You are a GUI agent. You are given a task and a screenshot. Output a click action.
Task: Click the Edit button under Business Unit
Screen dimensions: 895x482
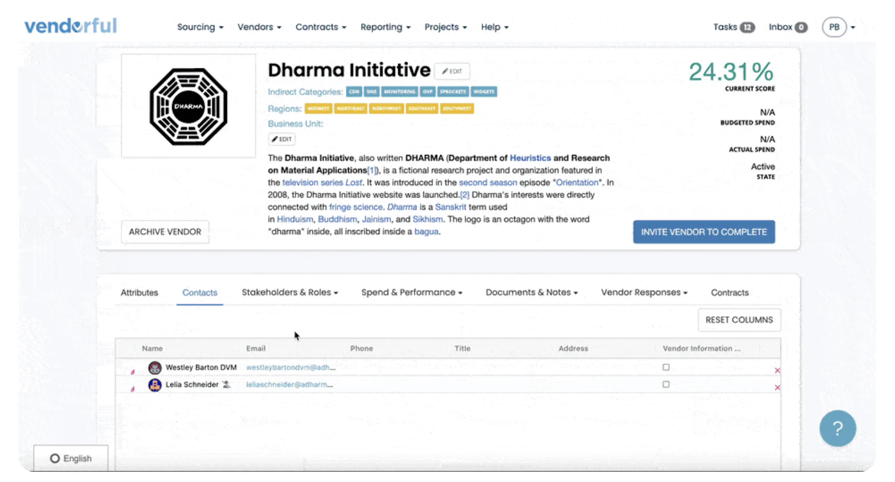(x=282, y=139)
